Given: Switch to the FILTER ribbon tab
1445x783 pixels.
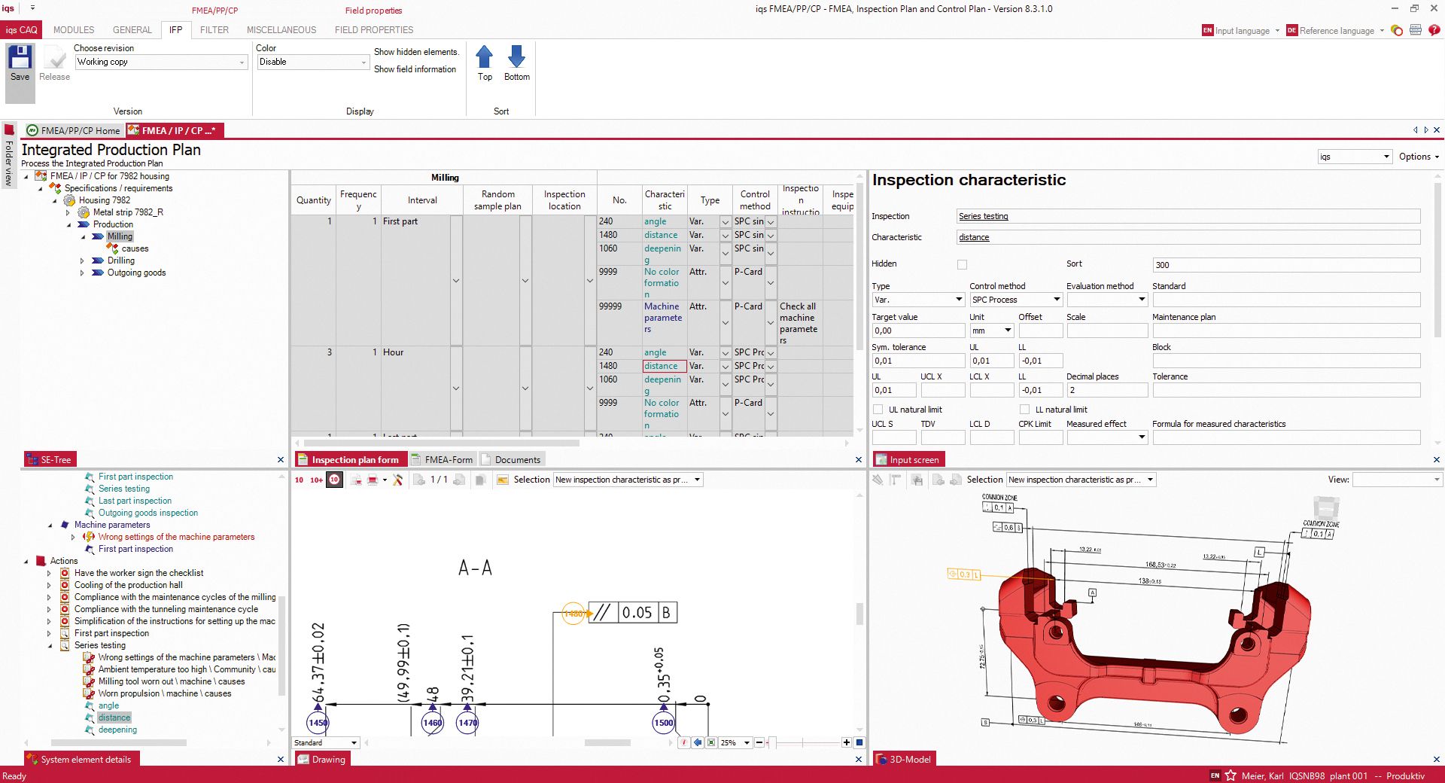Looking at the screenshot, I should (x=214, y=30).
